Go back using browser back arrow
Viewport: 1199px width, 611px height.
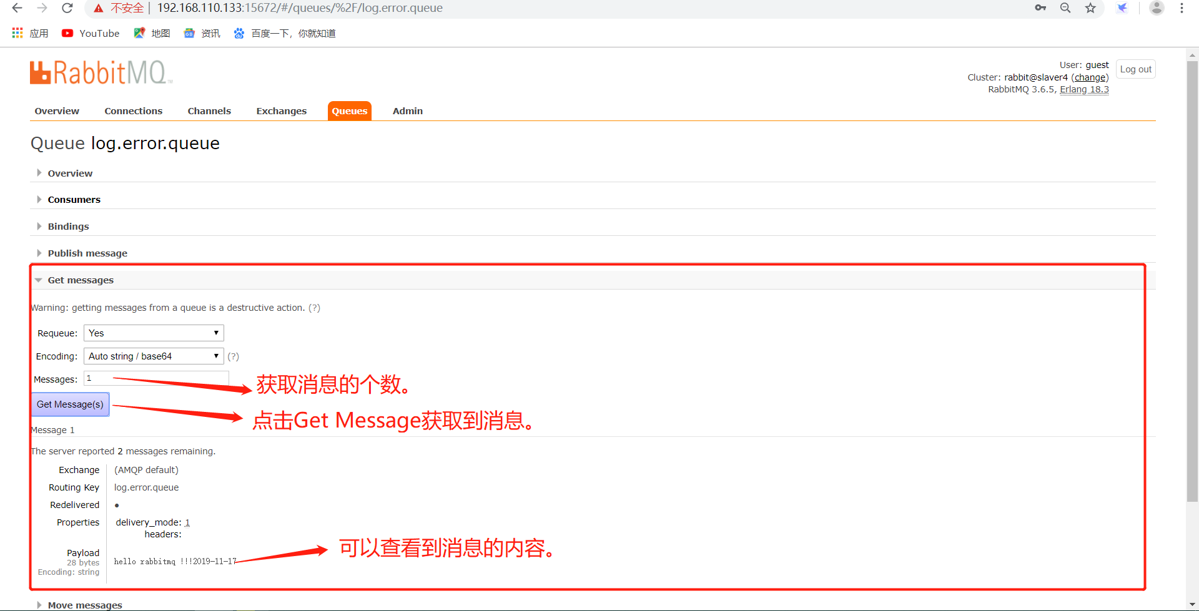[x=17, y=8]
